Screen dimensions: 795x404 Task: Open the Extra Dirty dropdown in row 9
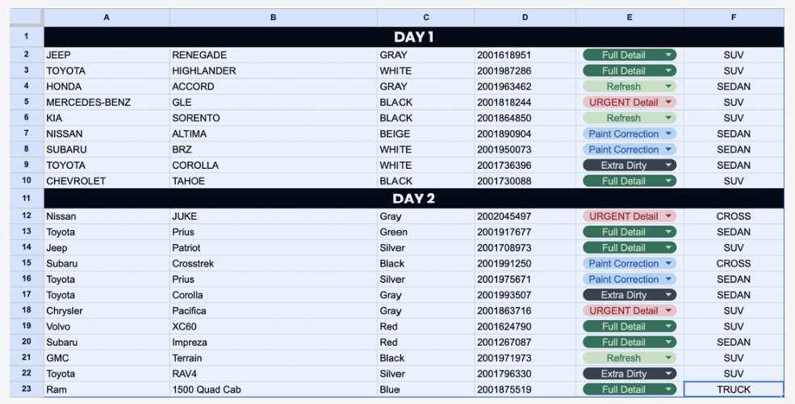click(669, 166)
